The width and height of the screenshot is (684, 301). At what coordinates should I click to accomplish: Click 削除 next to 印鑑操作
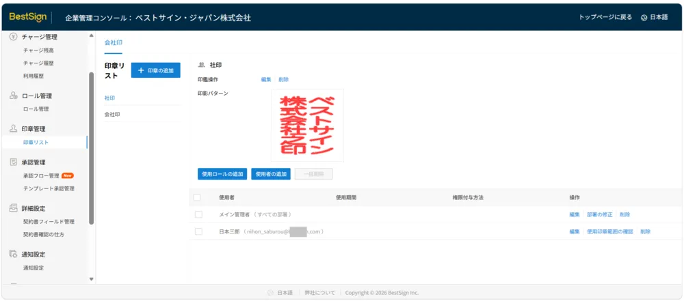tap(284, 79)
